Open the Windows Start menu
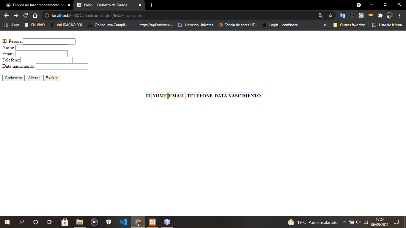Viewport: 406px width, 228px height. (7, 222)
